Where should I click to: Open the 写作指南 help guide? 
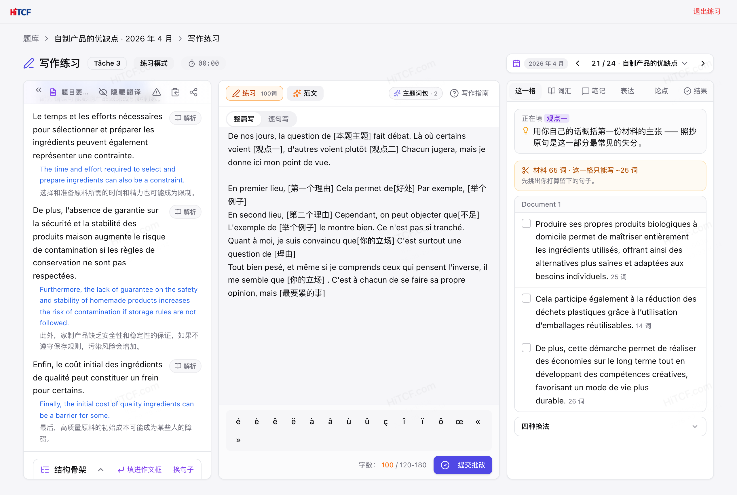(469, 94)
